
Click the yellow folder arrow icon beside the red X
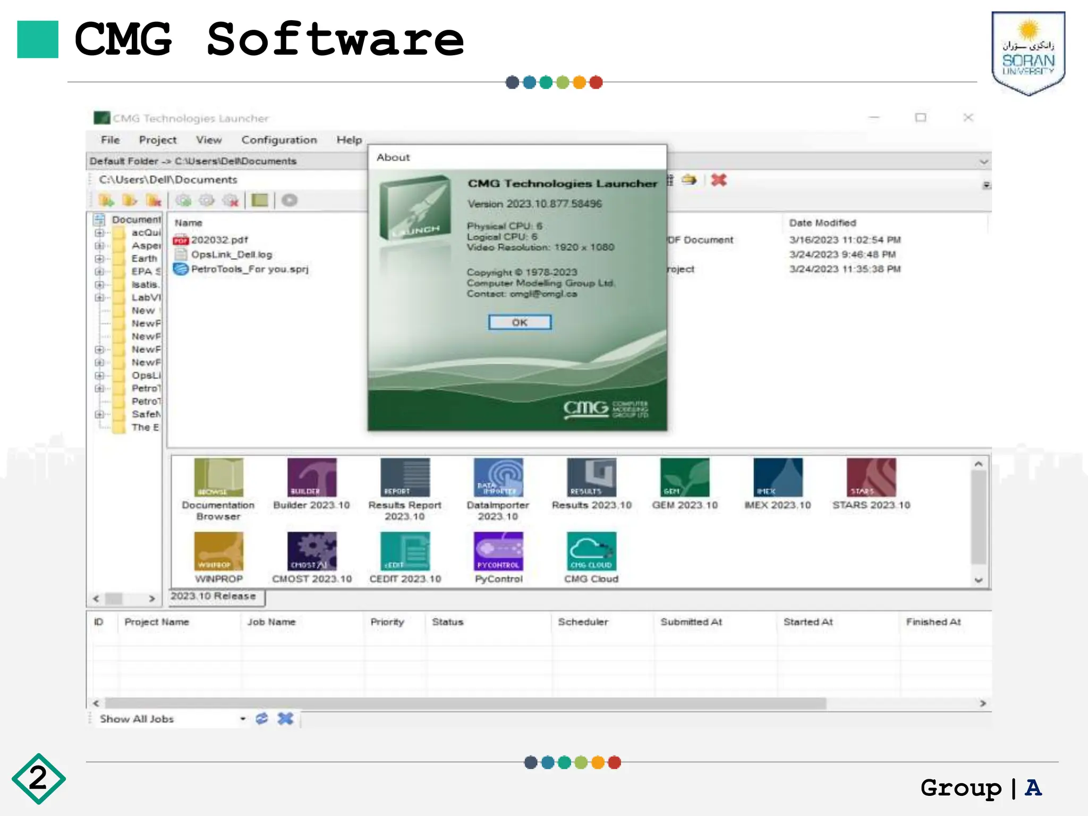pos(689,180)
